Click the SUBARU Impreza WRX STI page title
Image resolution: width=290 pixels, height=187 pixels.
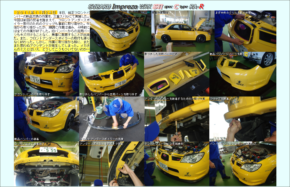(146, 7)
